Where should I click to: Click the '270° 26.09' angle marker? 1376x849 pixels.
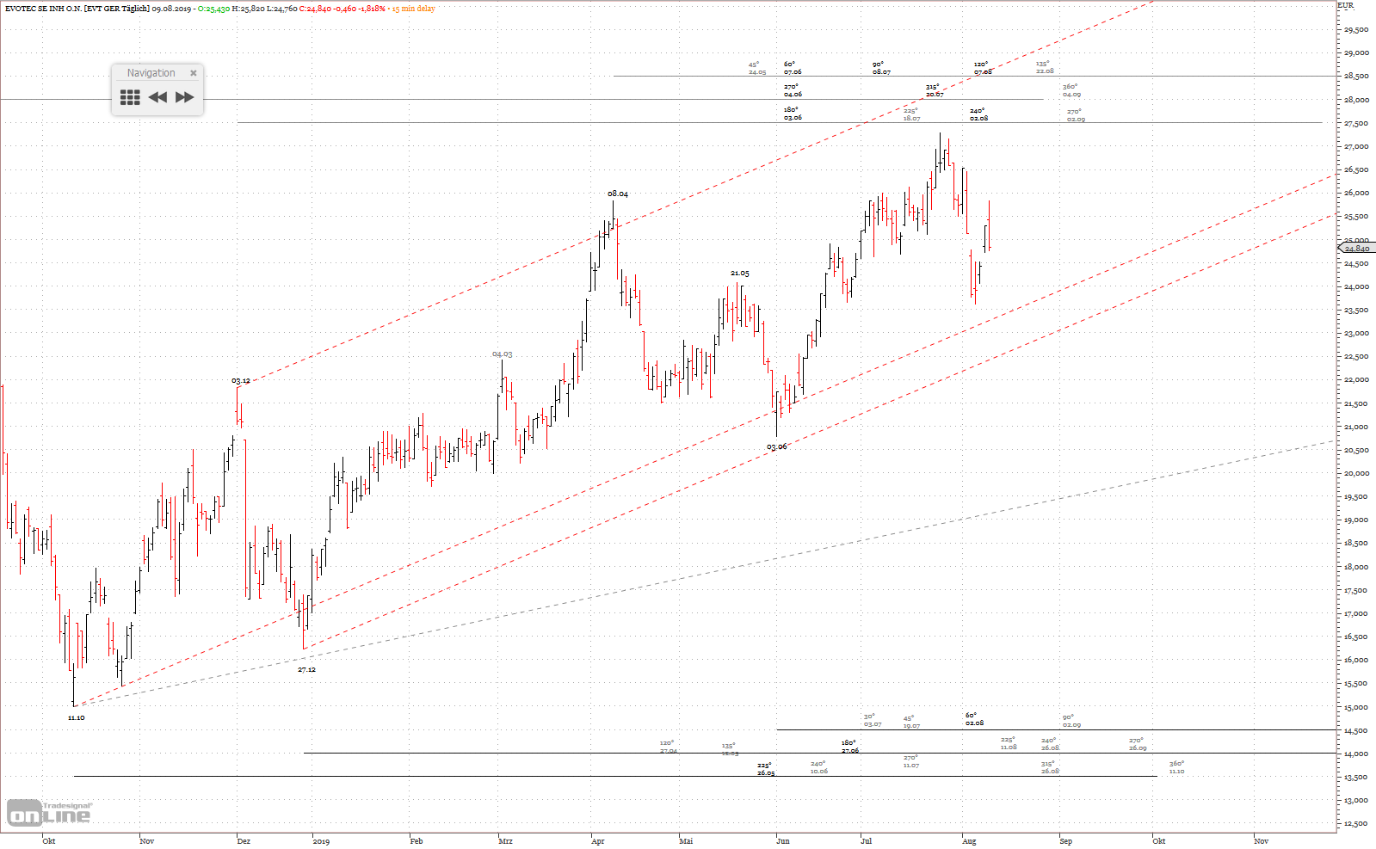click(1138, 744)
